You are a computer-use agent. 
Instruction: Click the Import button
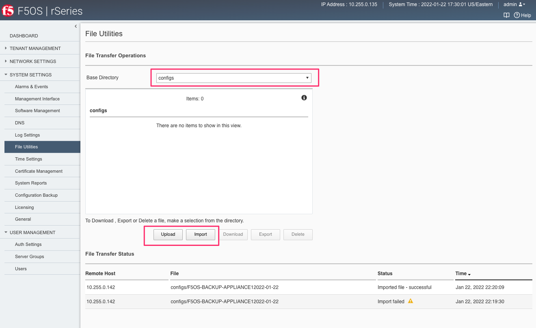(x=201, y=235)
